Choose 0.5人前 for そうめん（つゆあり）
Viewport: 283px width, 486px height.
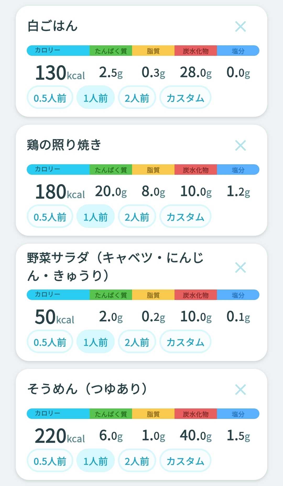coord(50,461)
